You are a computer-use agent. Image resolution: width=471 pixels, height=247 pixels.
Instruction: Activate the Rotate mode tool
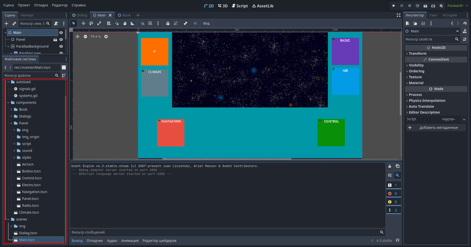pos(91,24)
